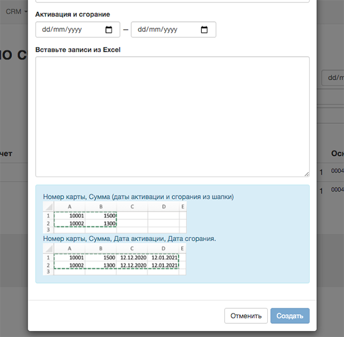Click the textarea resize grip handle
This screenshot has height=337, width=344.
[x=307, y=174]
